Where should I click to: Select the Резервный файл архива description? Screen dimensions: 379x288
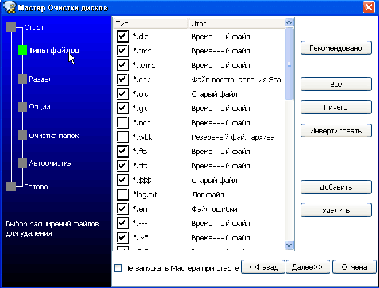(233, 137)
